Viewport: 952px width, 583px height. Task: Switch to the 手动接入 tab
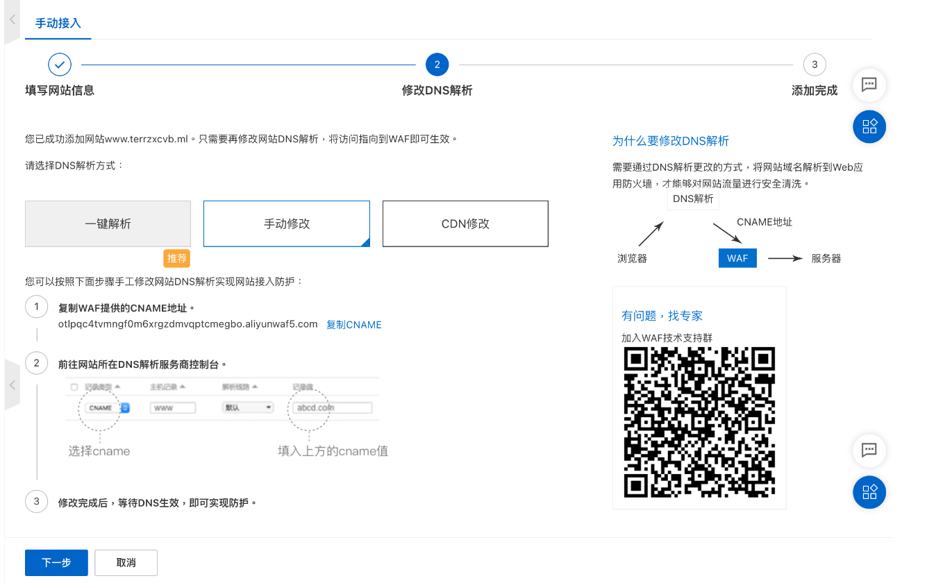[x=58, y=23]
